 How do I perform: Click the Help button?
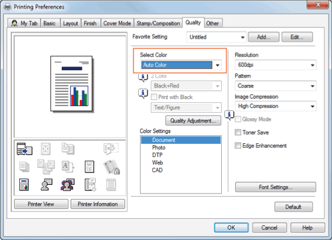click(x=307, y=227)
